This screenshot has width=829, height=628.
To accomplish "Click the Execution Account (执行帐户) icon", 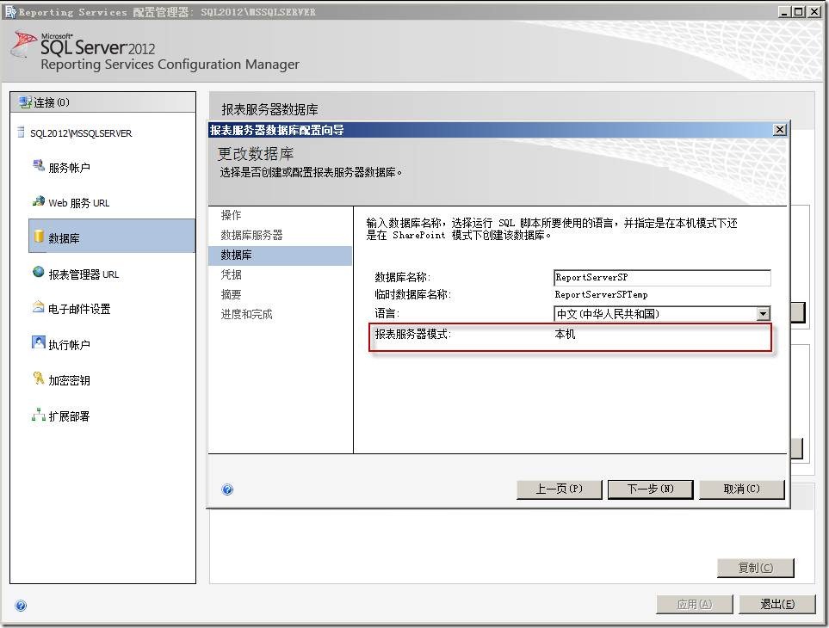I will [39, 342].
